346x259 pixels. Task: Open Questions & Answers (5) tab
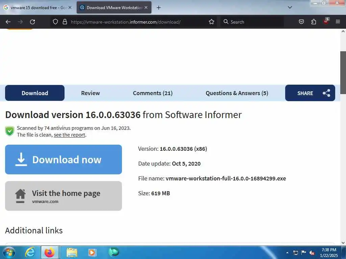point(237,93)
